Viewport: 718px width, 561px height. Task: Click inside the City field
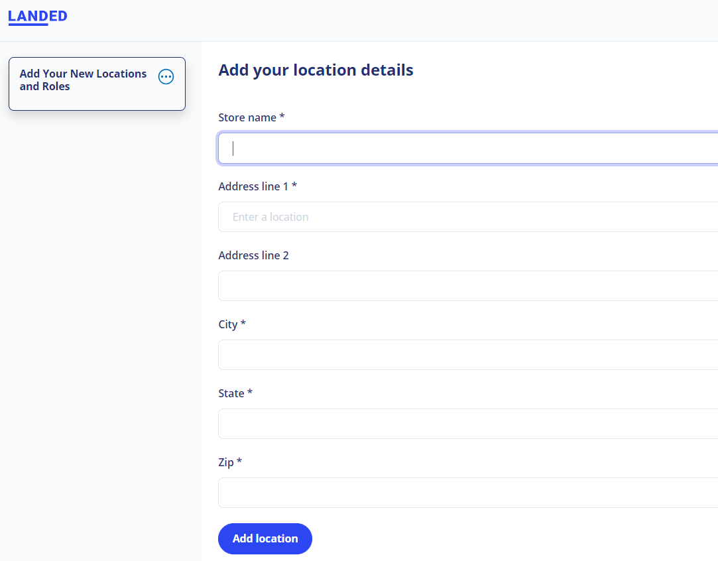pyautogui.click(x=464, y=354)
